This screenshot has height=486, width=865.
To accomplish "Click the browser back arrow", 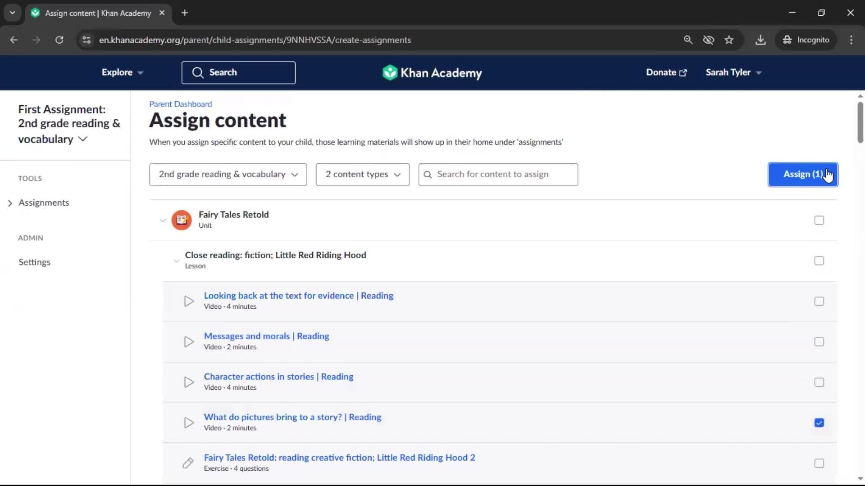I will pos(14,40).
